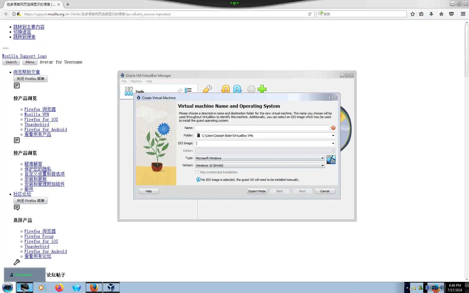Open the Firefox bookmarks list icon
Screen dimensions: 469x293
coord(422,14)
